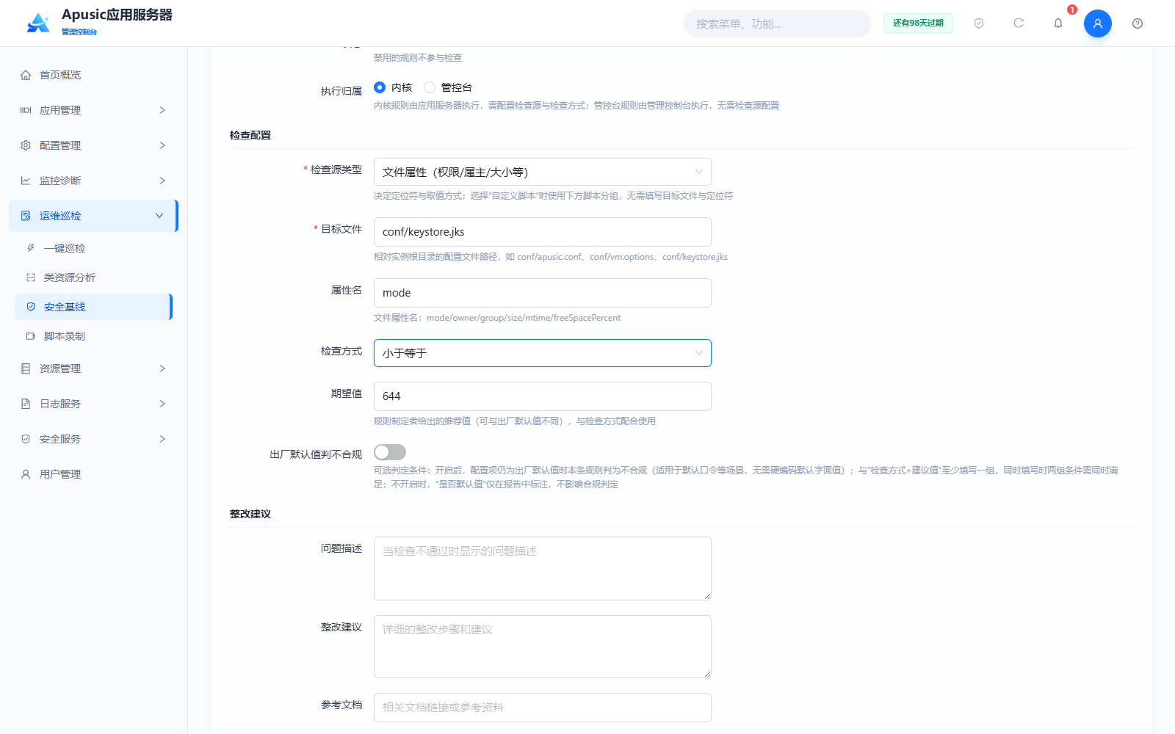Click the 脚本录制 recorder icon

click(31, 336)
